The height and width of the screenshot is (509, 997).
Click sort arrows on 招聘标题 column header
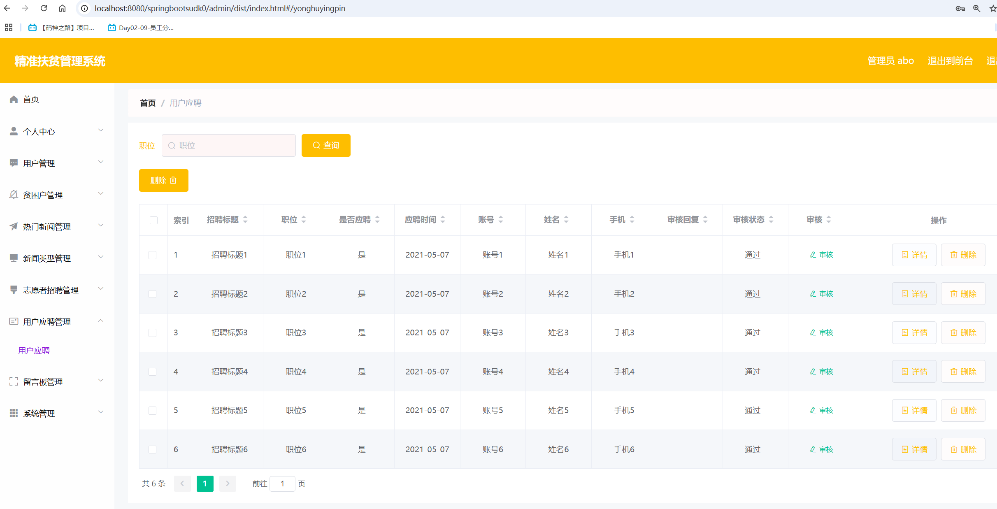pos(245,220)
